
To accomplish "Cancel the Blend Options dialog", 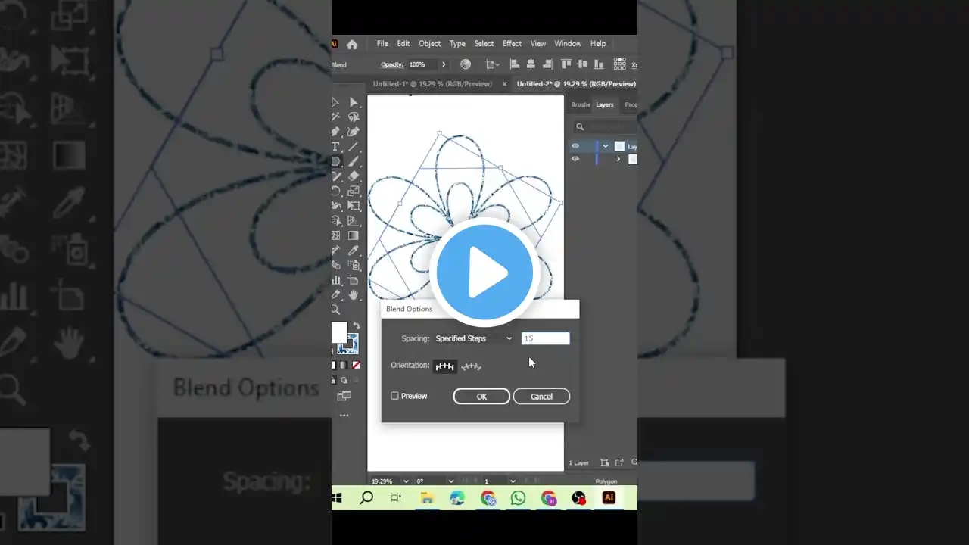I will [541, 397].
